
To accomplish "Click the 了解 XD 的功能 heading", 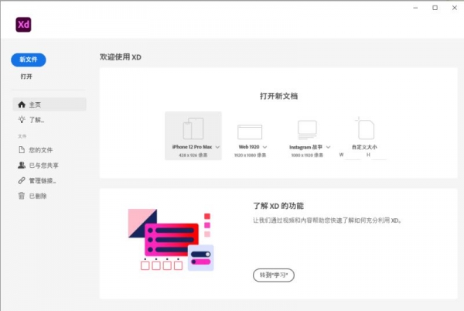I will coord(278,206).
